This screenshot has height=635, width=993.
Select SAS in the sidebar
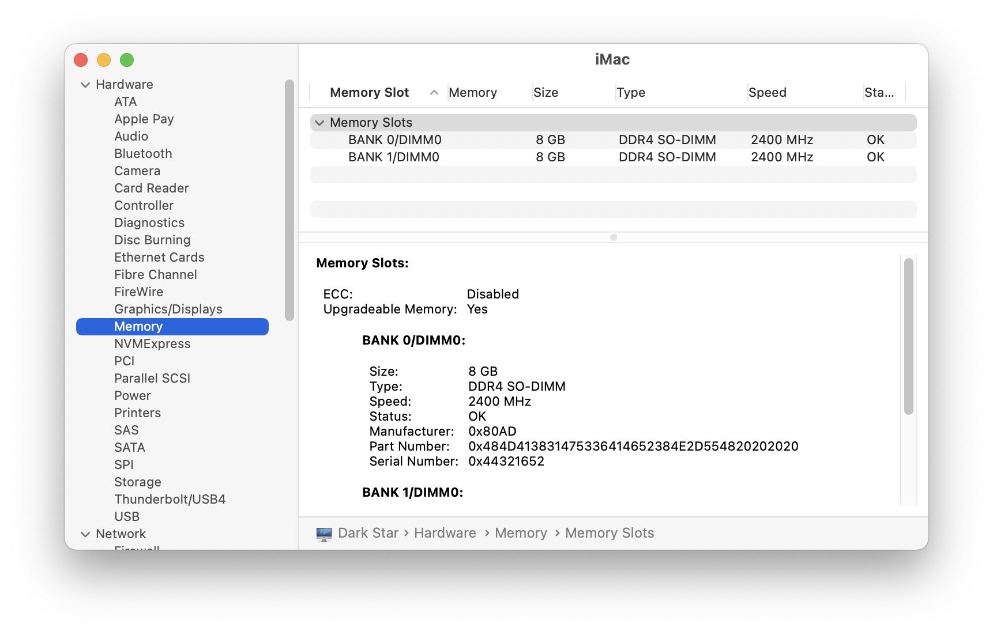click(126, 430)
